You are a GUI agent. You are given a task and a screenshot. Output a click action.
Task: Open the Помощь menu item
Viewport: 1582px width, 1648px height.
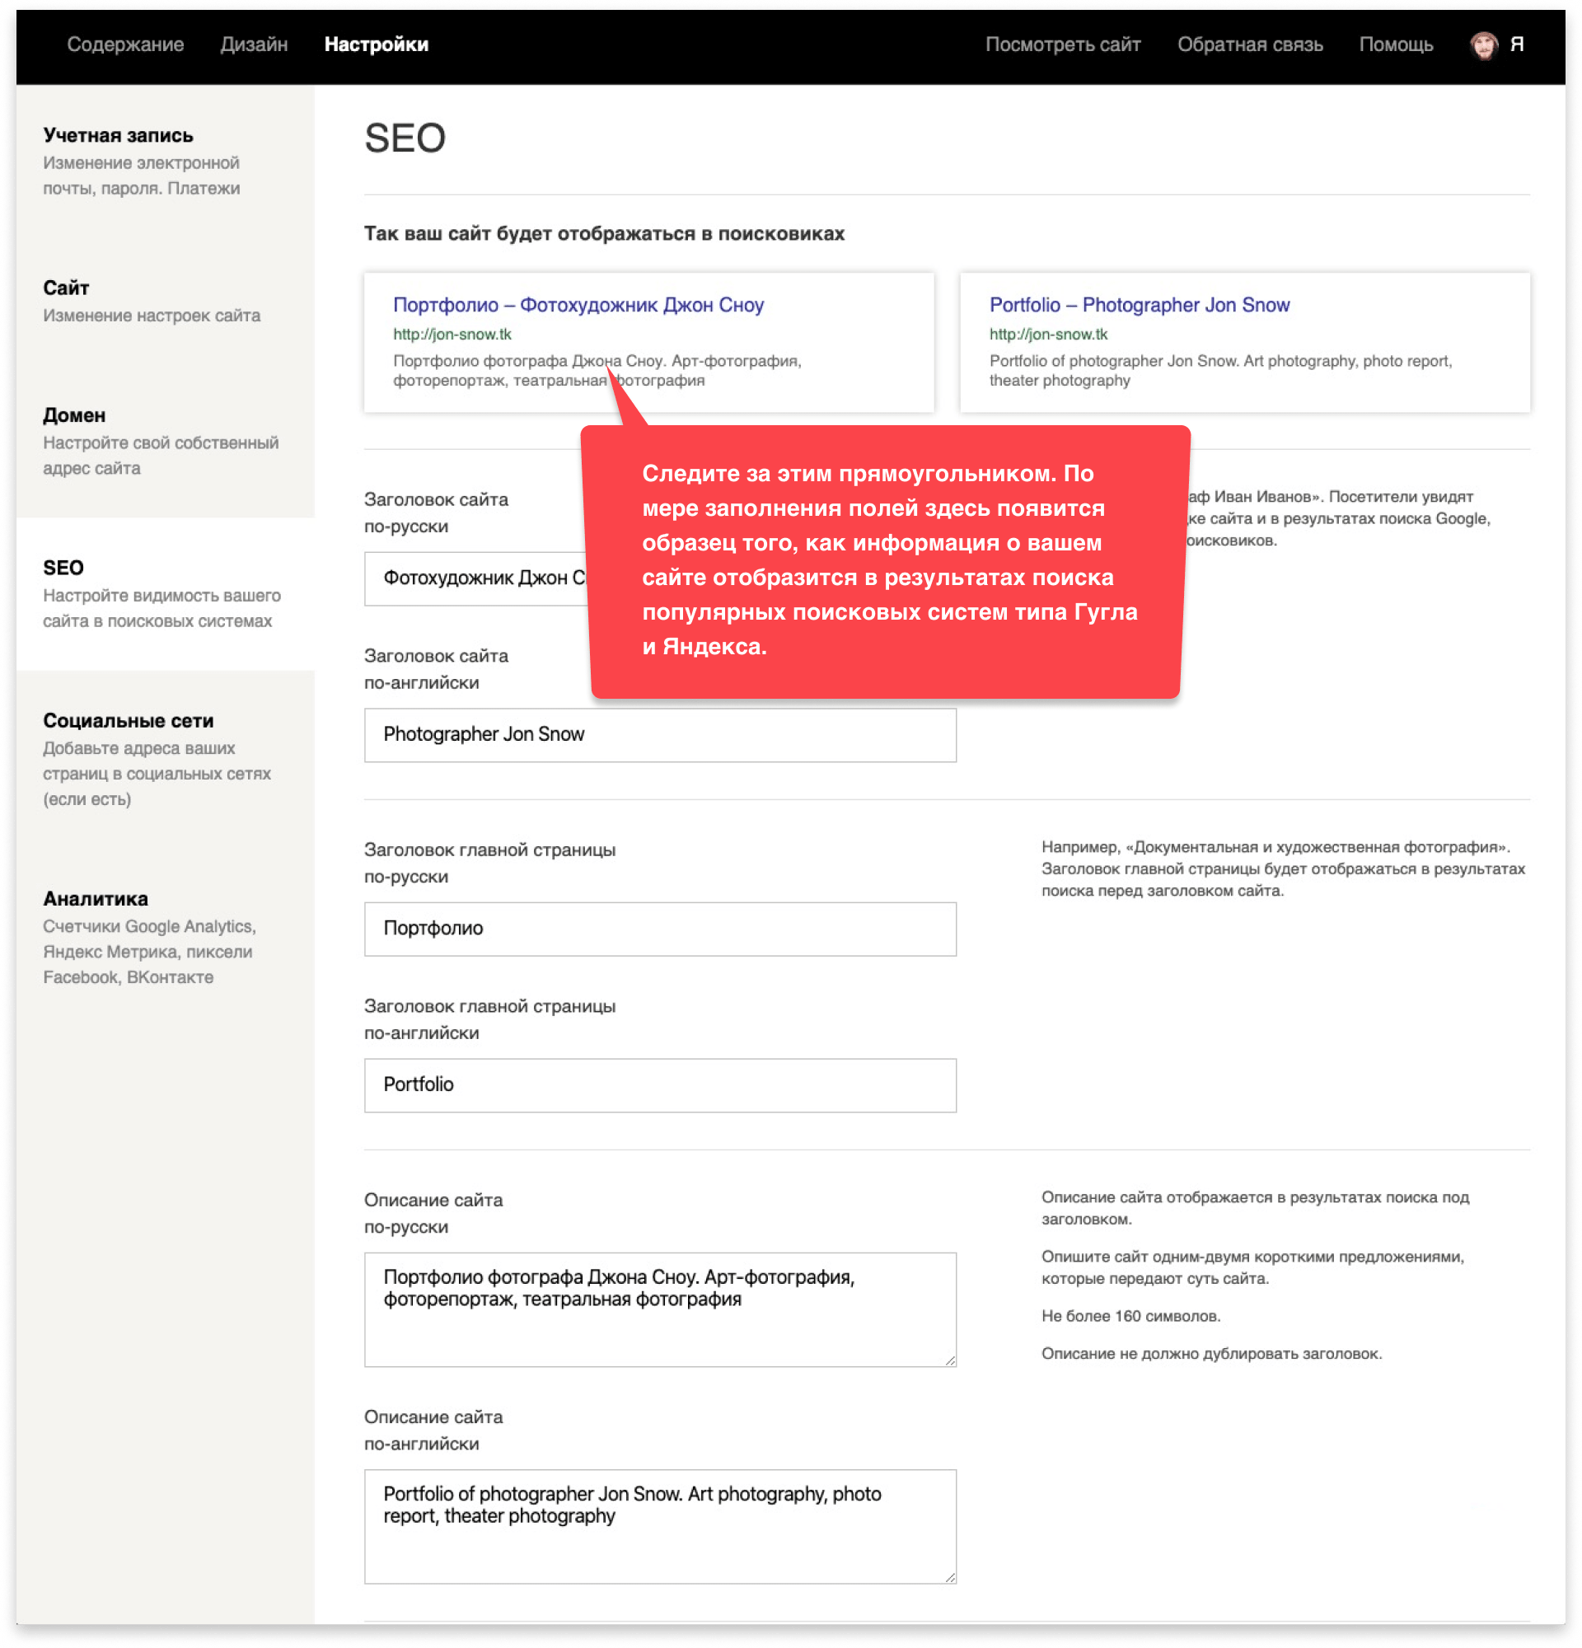tap(1396, 44)
